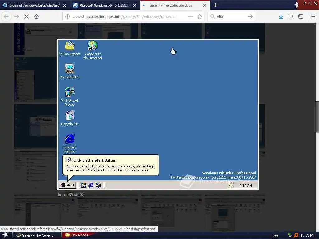Click the search box containing vlite
The width and height of the screenshot is (319, 239).
click(x=231, y=16)
